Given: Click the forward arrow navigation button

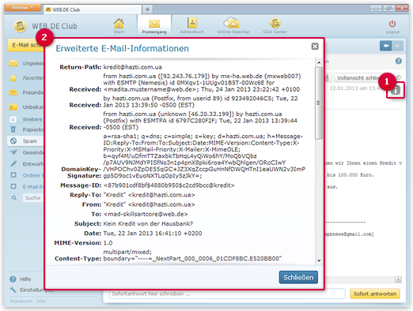Looking at the screenshot, I should point(397,46).
